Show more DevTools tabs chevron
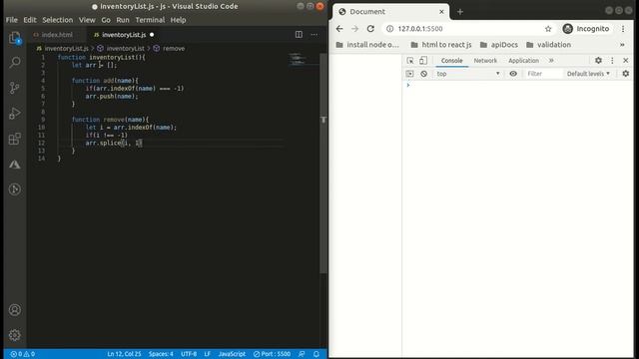This screenshot has height=359, width=639. coord(551,60)
